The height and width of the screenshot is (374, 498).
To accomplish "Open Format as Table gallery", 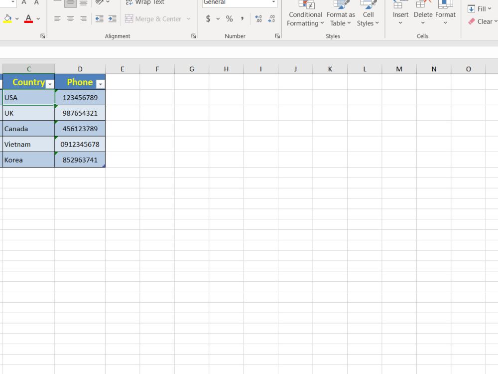I will tap(341, 14).
